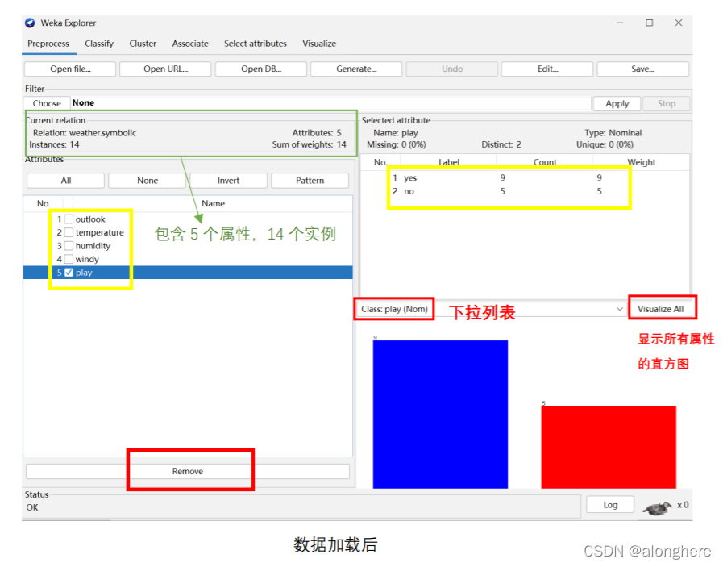The image size is (723, 567).
Task: Minimize the Weka Explorer window
Action: (x=620, y=23)
